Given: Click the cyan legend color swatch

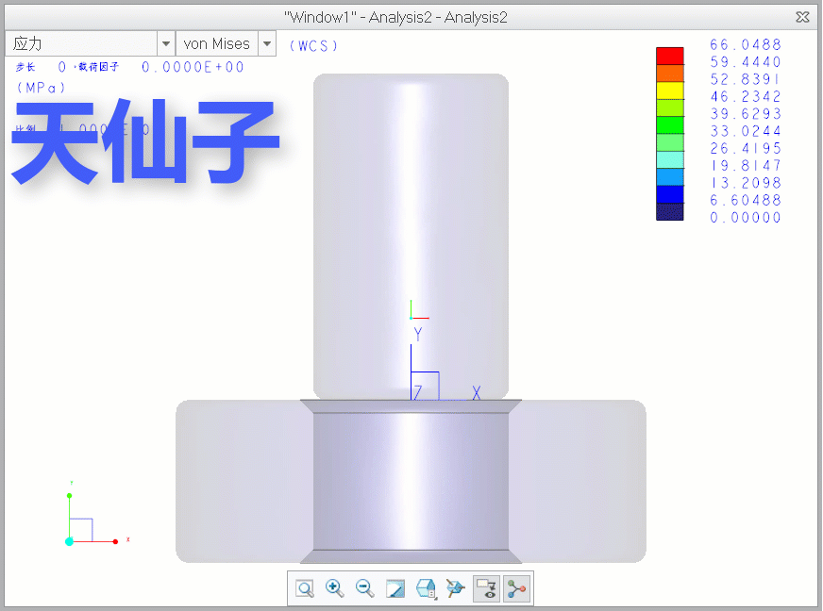Looking at the screenshot, I should [670, 160].
